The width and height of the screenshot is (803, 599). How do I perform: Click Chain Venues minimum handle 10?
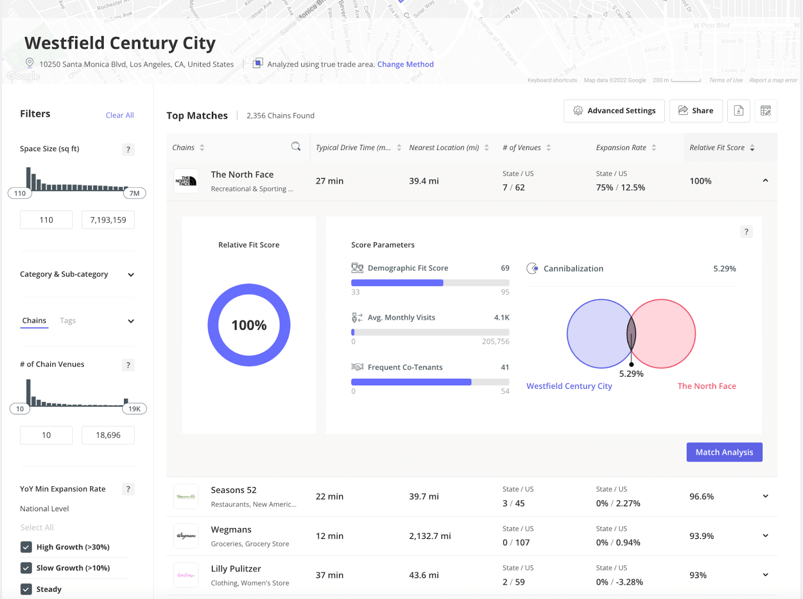[20, 409]
